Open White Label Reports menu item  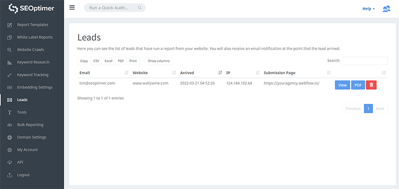point(35,37)
